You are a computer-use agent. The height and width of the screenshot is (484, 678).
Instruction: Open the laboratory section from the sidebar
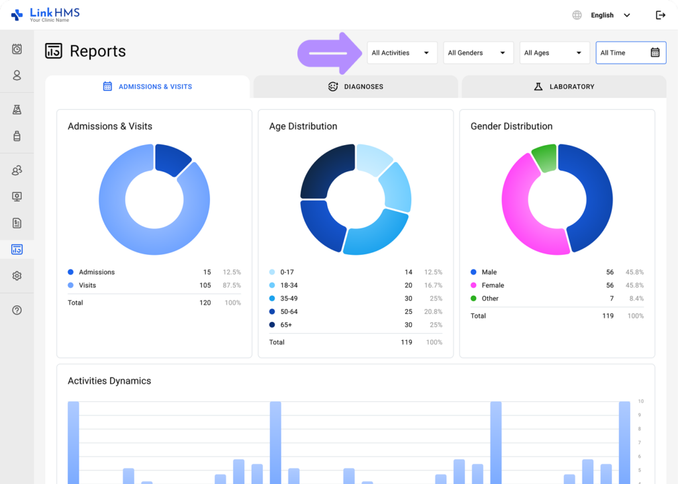pos(17,109)
